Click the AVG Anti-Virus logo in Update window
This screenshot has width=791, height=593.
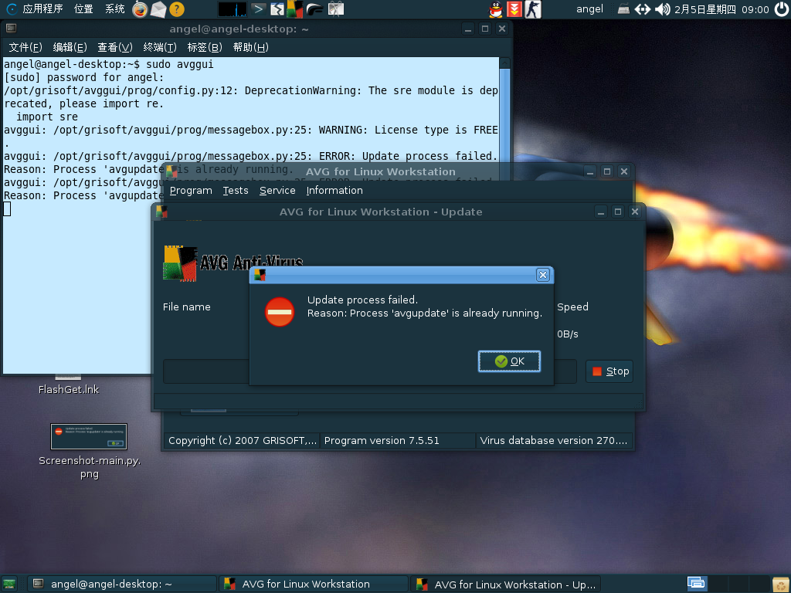[233, 263]
